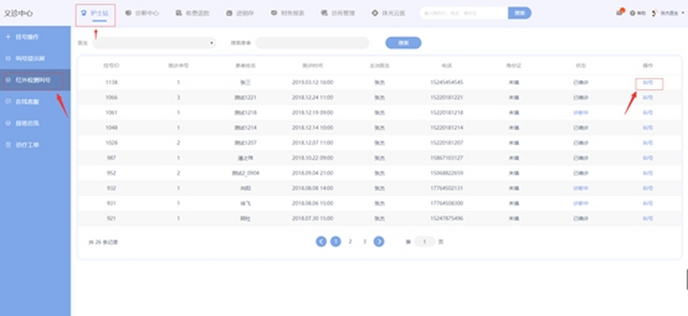Click patient name 测试1207
The width and height of the screenshot is (688, 316).
[245, 143]
